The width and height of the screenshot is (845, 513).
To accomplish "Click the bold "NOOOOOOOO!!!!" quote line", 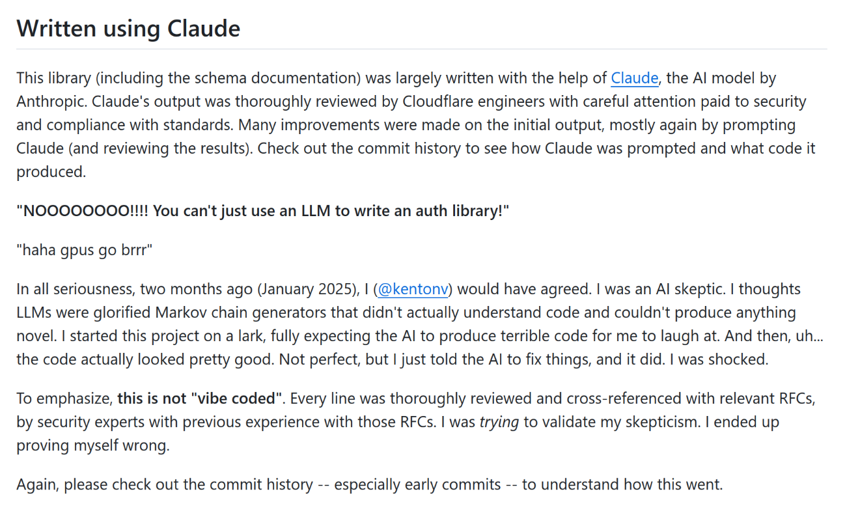I will click(x=262, y=211).
